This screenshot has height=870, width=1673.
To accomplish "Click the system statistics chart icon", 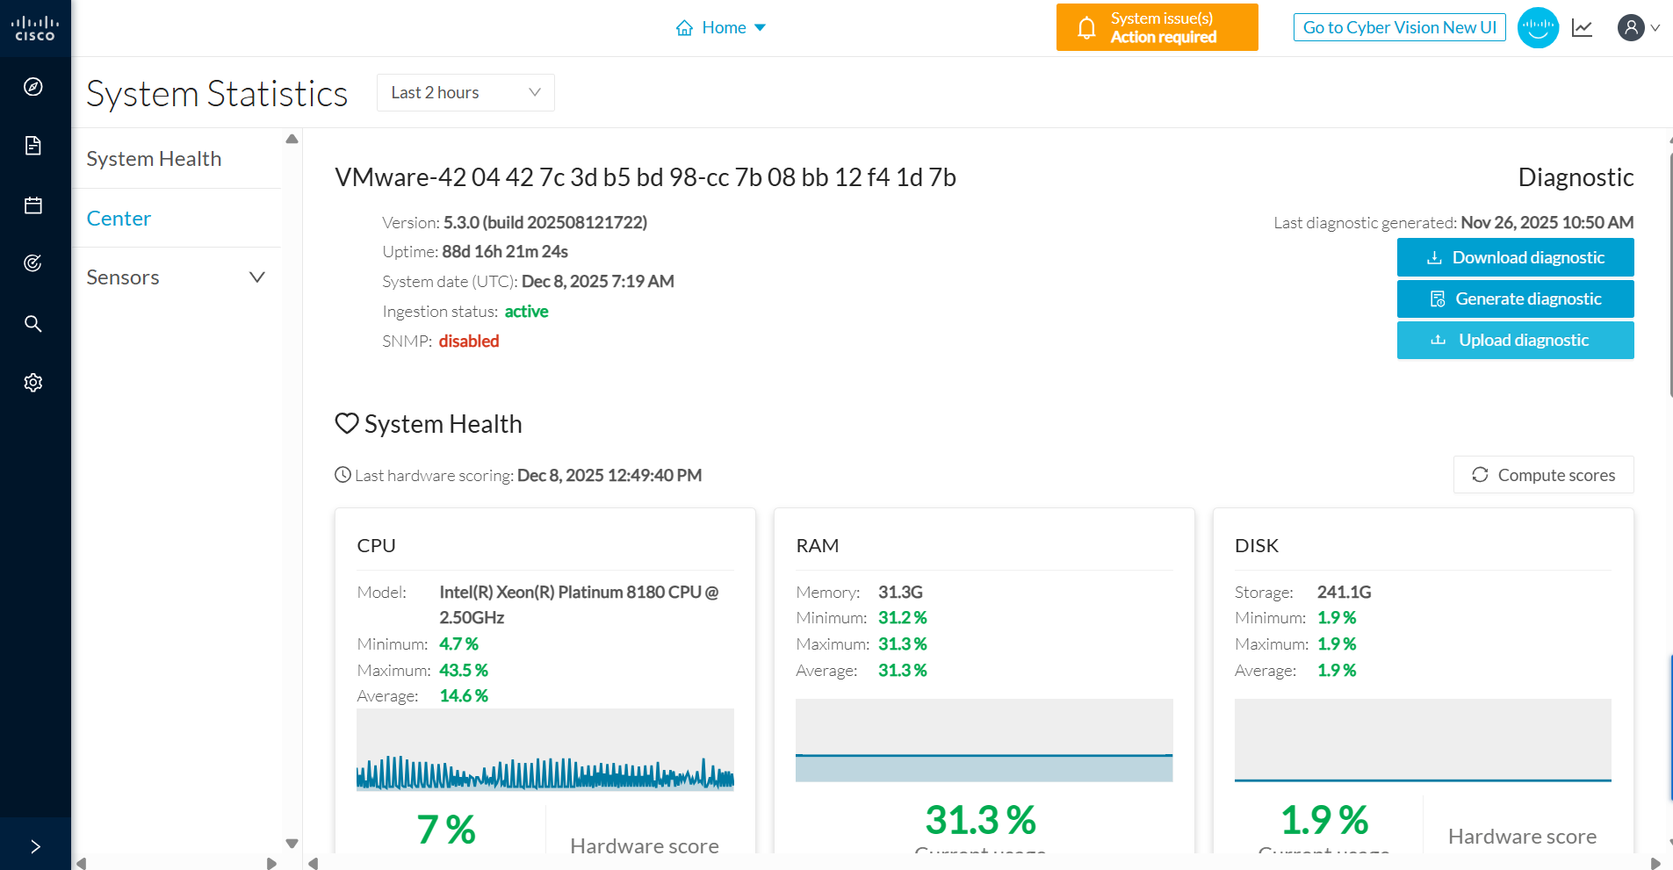I will (1582, 28).
